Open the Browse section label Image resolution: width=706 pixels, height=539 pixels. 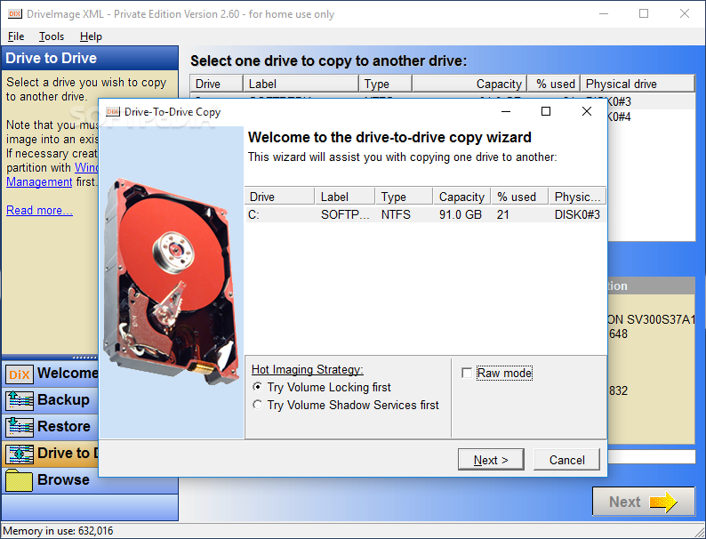[63, 480]
